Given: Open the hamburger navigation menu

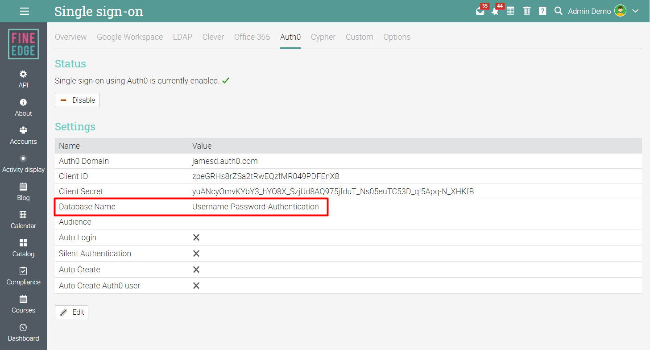Looking at the screenshot, I should [25, 11].
